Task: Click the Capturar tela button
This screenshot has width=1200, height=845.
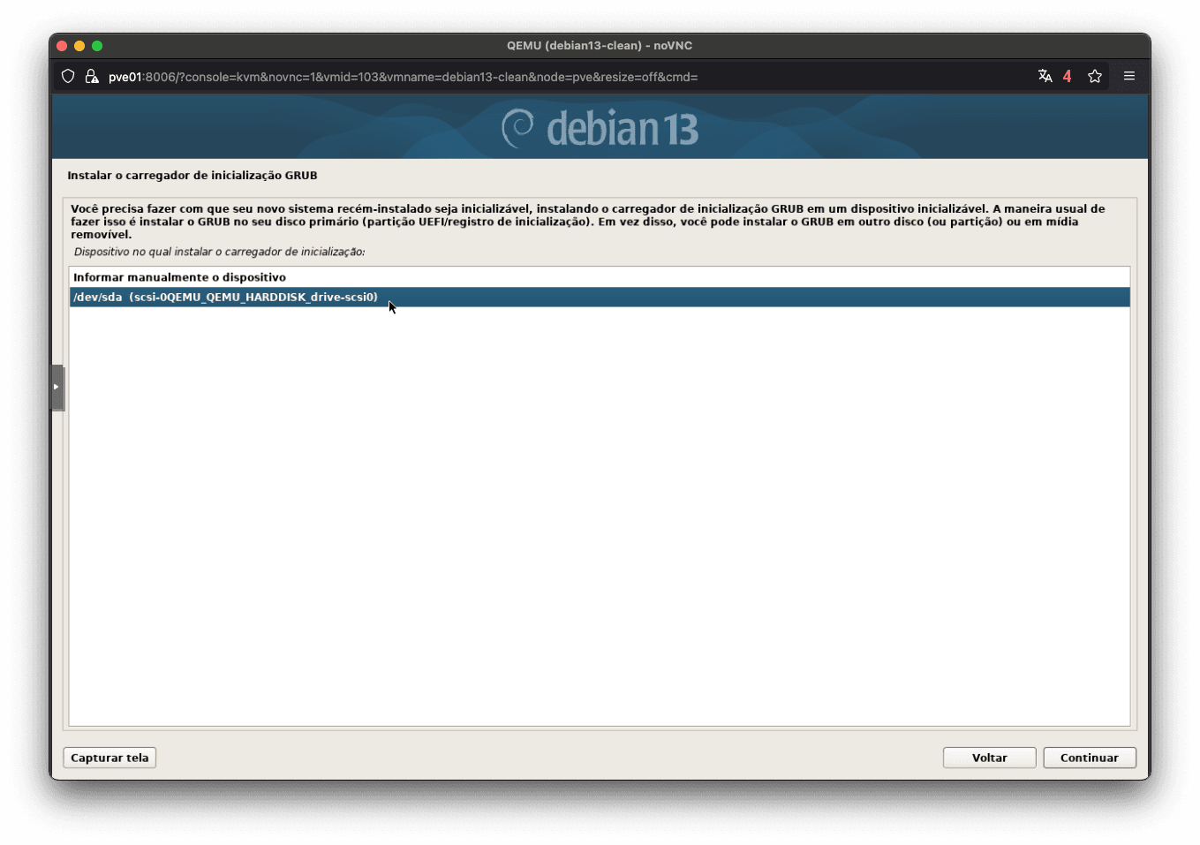Action: tap(109, 758)
